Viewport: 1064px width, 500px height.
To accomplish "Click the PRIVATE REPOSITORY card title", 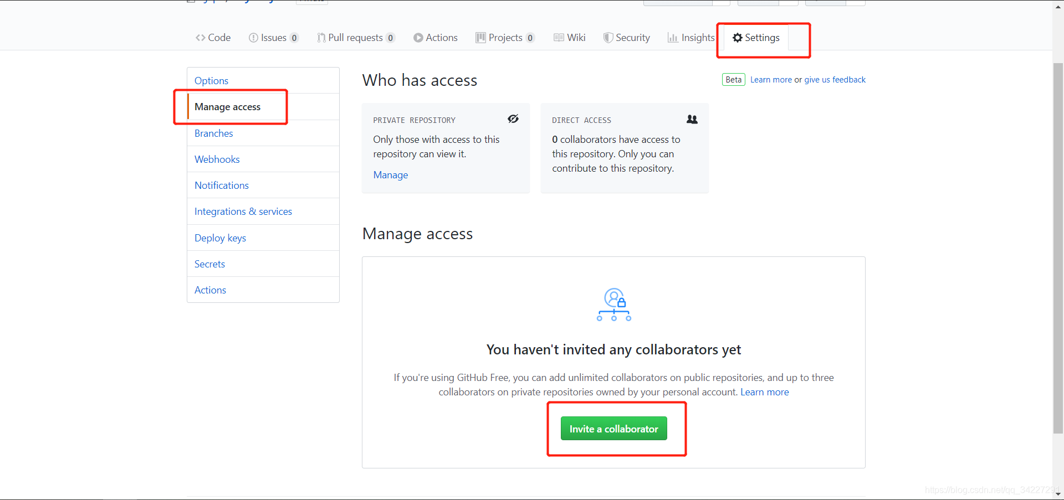I will (414, 120).
